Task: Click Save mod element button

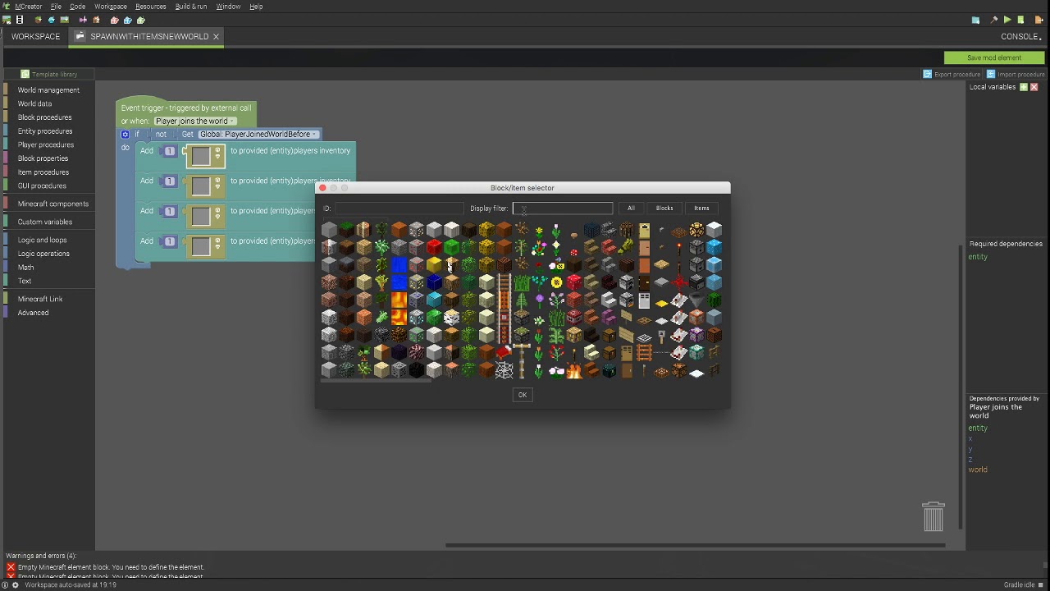Action: tap(994, 57)
